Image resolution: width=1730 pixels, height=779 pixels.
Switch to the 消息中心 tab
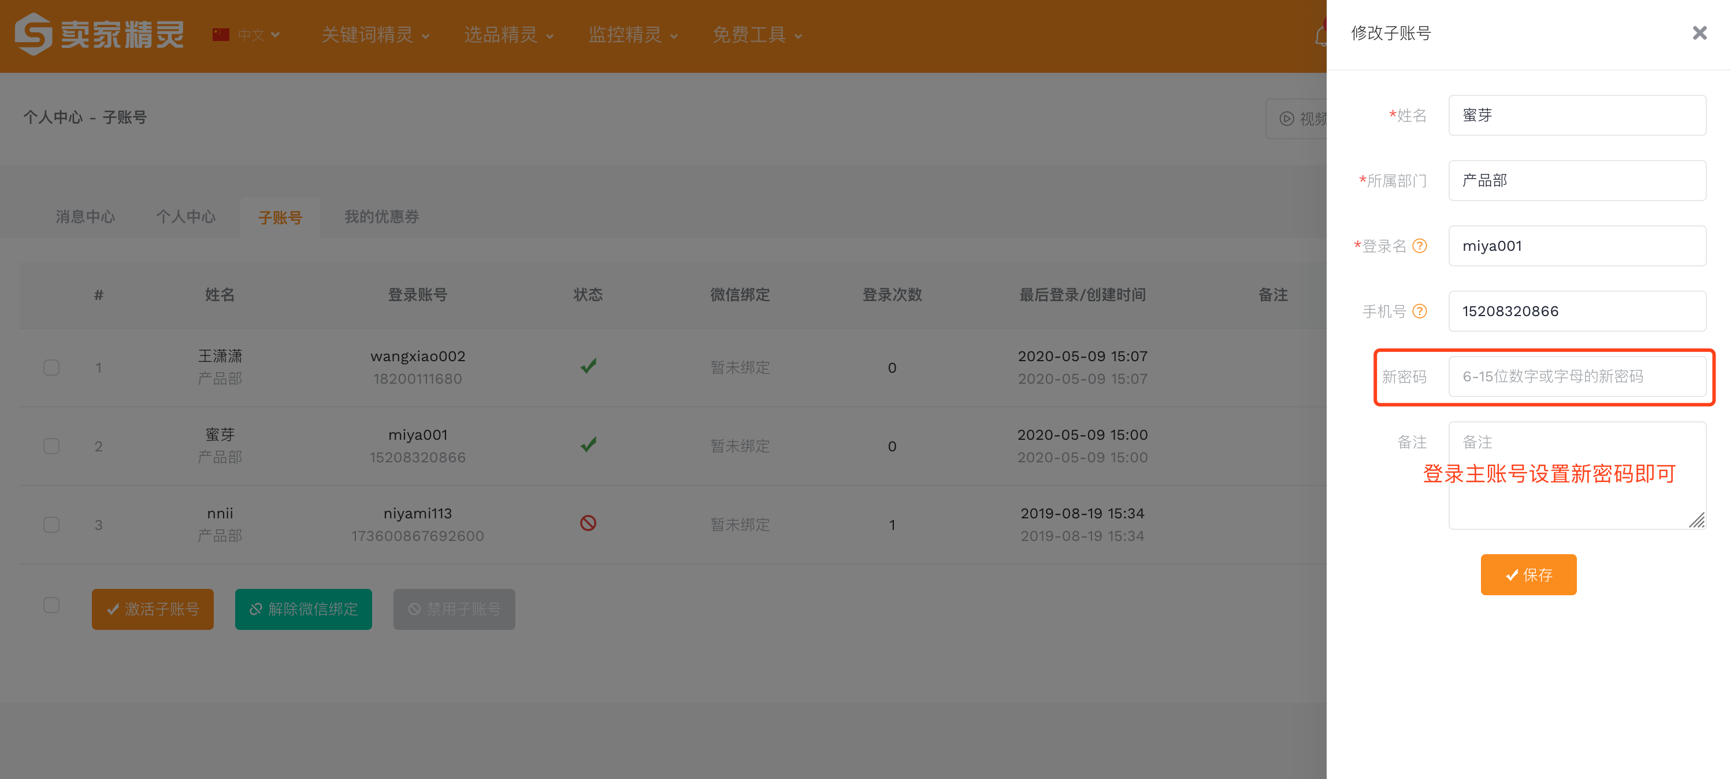pyautogui.click(x=86, y=217)
